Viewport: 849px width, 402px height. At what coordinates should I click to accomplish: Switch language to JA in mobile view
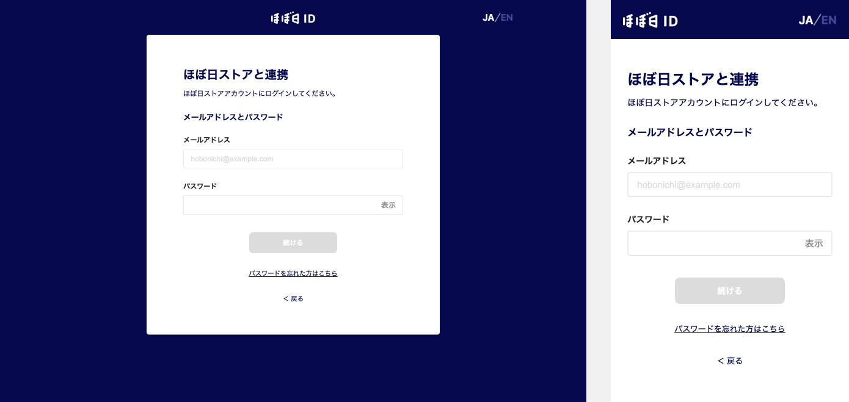tap(806, 20)
